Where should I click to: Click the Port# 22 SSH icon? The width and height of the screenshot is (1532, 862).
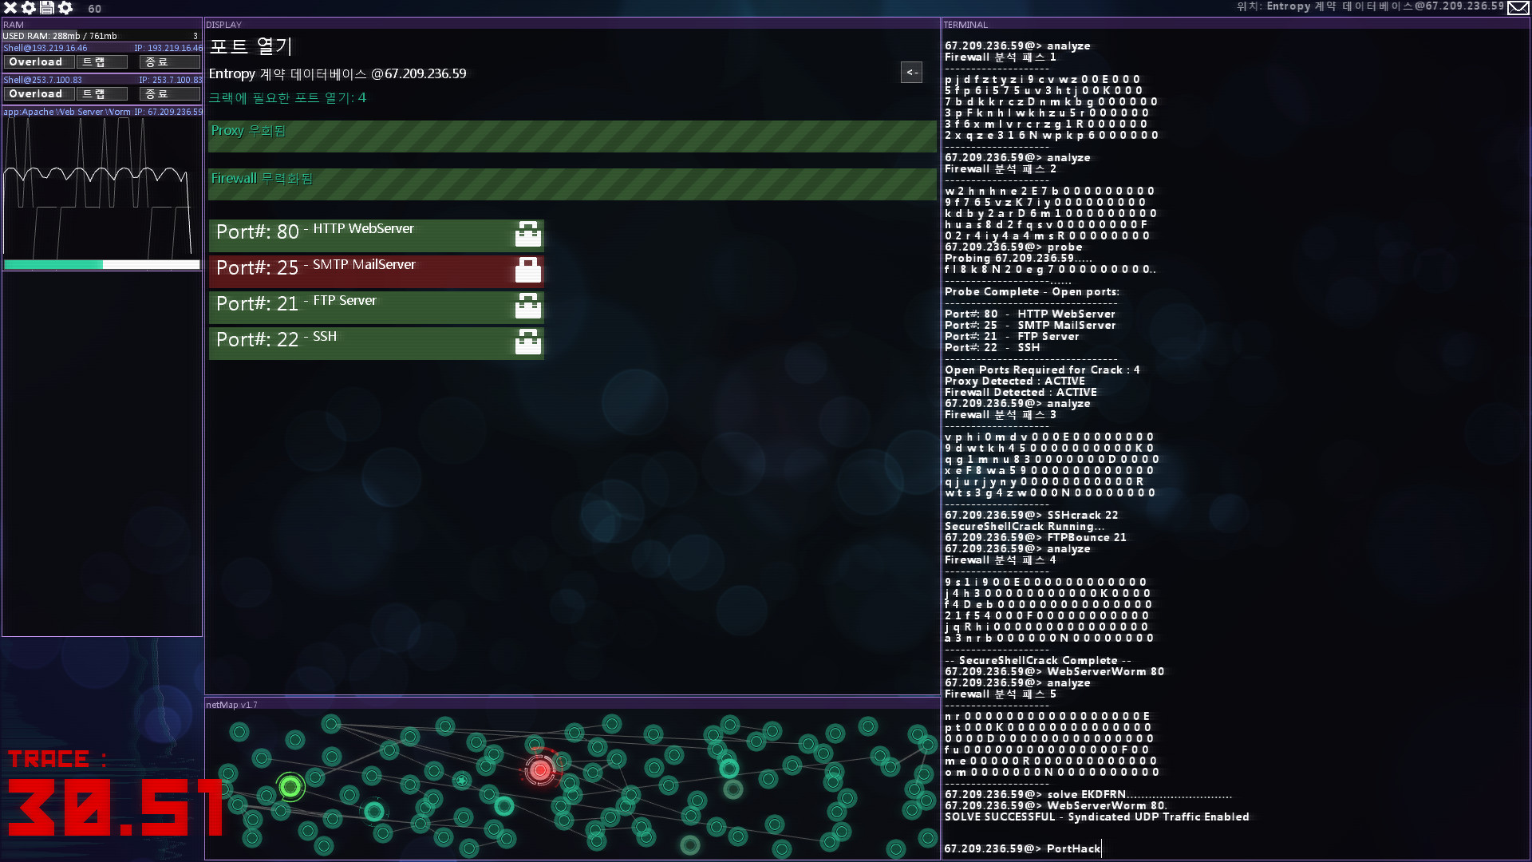pos(527,341)
